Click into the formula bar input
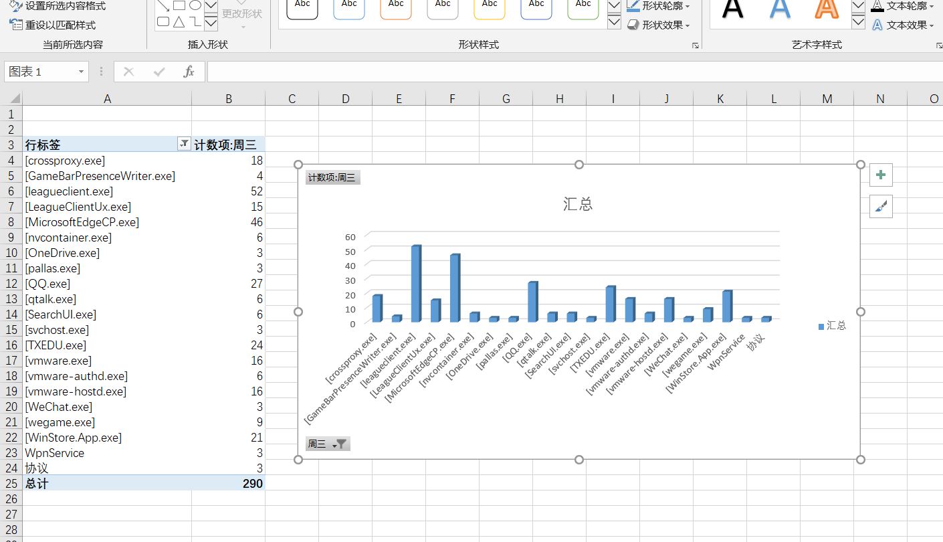This screenshot has width=943, height=542. pos(574,72)
